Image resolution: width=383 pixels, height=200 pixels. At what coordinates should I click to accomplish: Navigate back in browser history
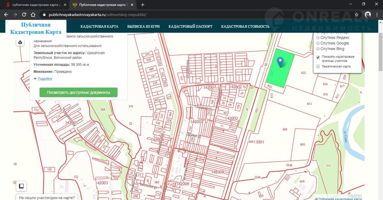point(6,15)
